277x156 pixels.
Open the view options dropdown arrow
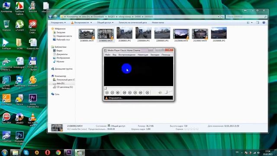click(252, 23)
